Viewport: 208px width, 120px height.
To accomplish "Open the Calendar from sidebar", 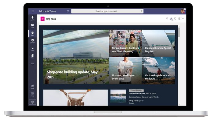I will coord(32,41).
